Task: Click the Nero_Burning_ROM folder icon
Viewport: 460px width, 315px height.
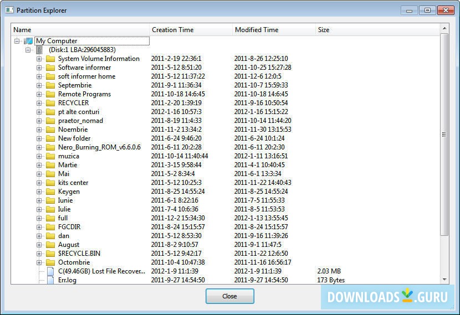Action: (x=50, y=147)
